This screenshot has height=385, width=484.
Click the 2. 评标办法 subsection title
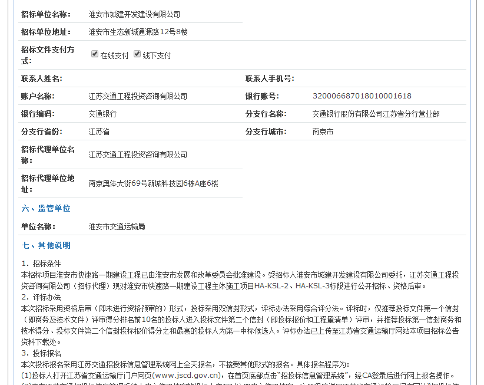[x=41, y=297]
